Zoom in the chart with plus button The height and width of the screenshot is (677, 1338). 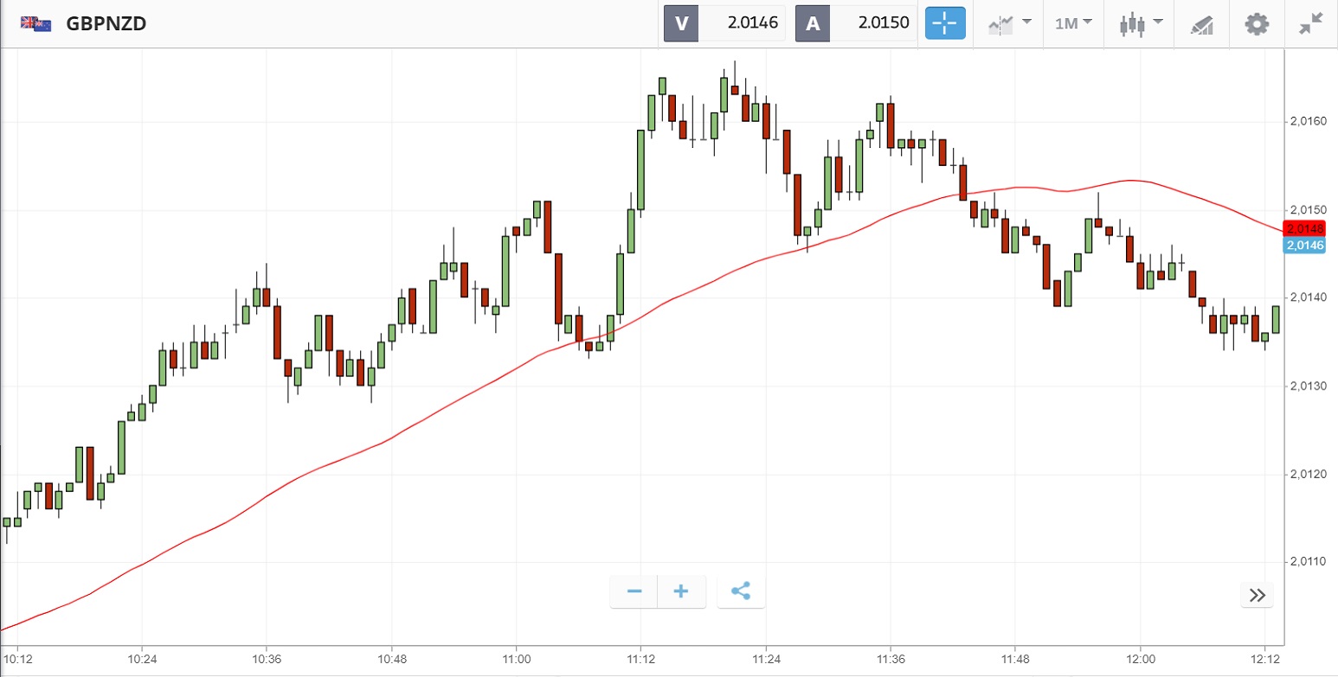pos(681,592)
